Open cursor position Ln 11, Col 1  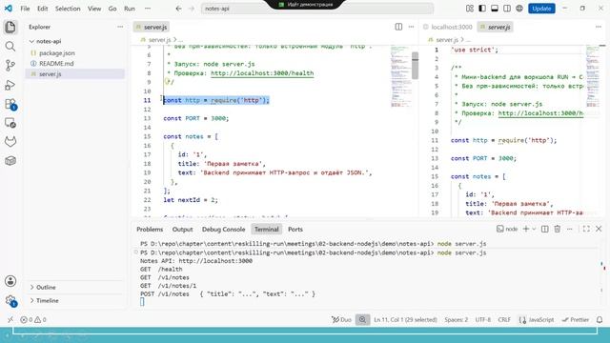(405, 320)
